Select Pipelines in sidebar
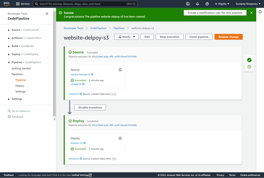 pyautogui.click(x=17, y=74)
